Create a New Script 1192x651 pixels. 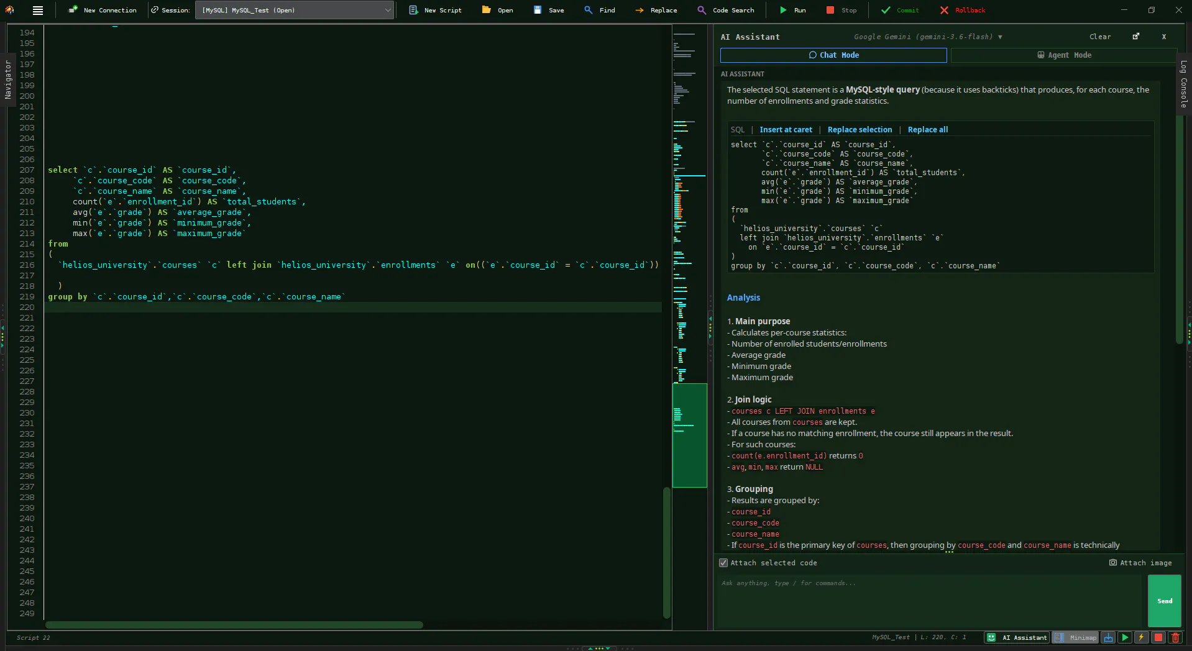tap(435, 10)
